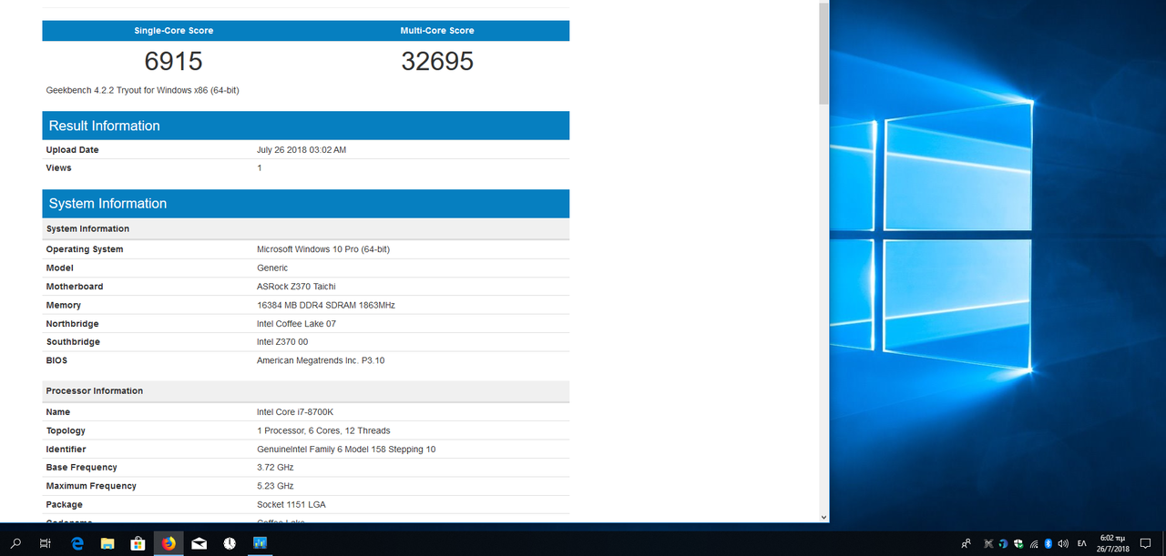Click the single-core value 6915
Image resolution: width=1166 pixels, height=556 pixels.
(x=173, y=61)
